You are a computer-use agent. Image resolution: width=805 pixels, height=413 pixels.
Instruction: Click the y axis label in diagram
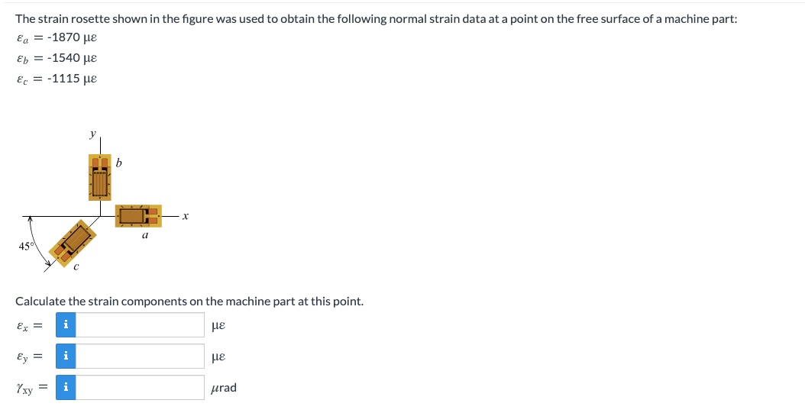tap(92, 134)
